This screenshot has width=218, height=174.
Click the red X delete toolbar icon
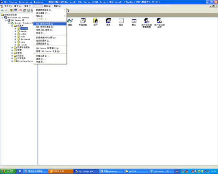[20, 10]
